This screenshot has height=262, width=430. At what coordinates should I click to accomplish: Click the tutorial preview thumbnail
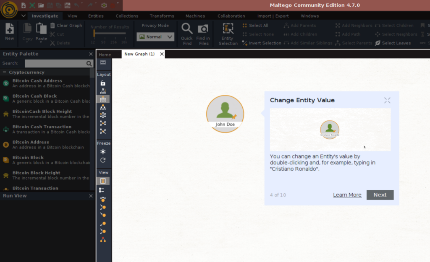coord(330,130)
